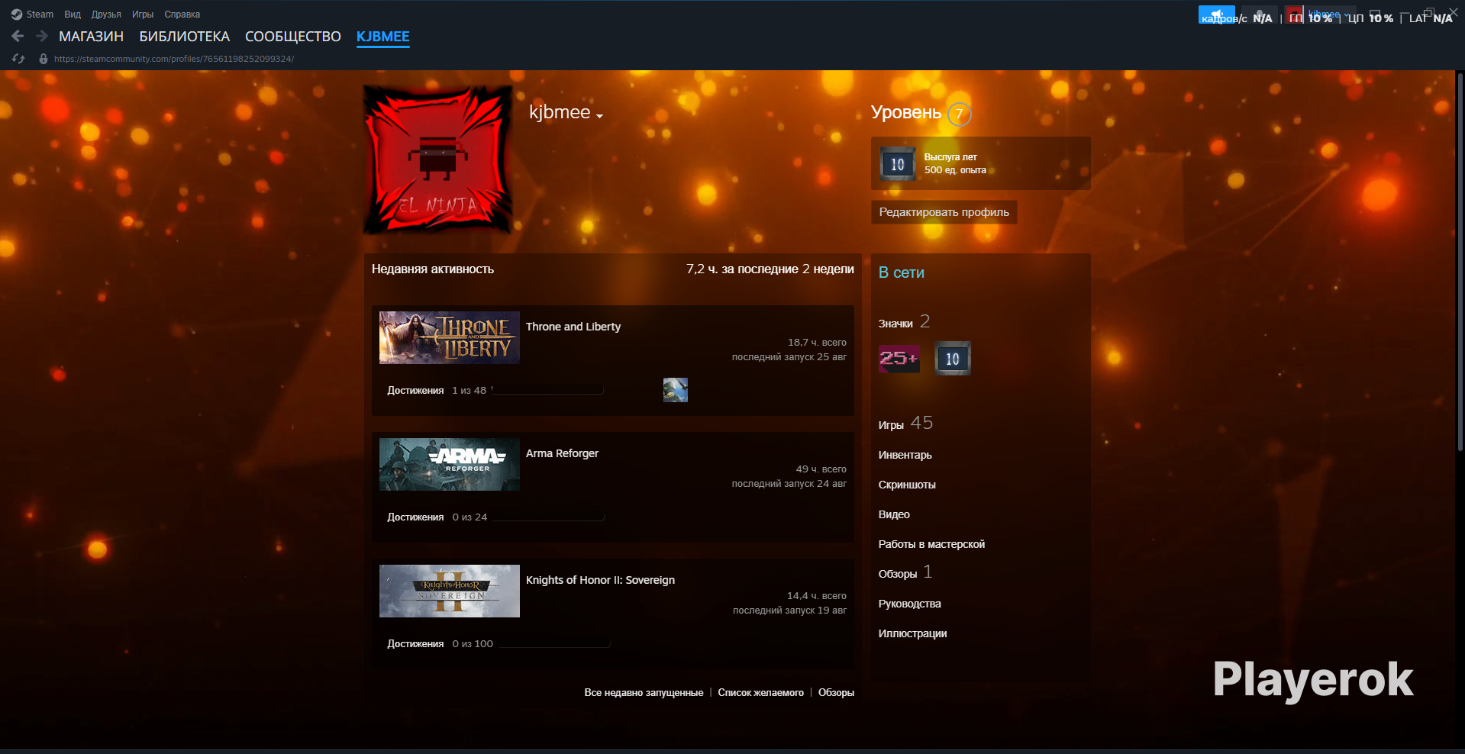Click Редактировать профиль button
This screenshot has height=754, width=1465.
click(x=944, y=212)
